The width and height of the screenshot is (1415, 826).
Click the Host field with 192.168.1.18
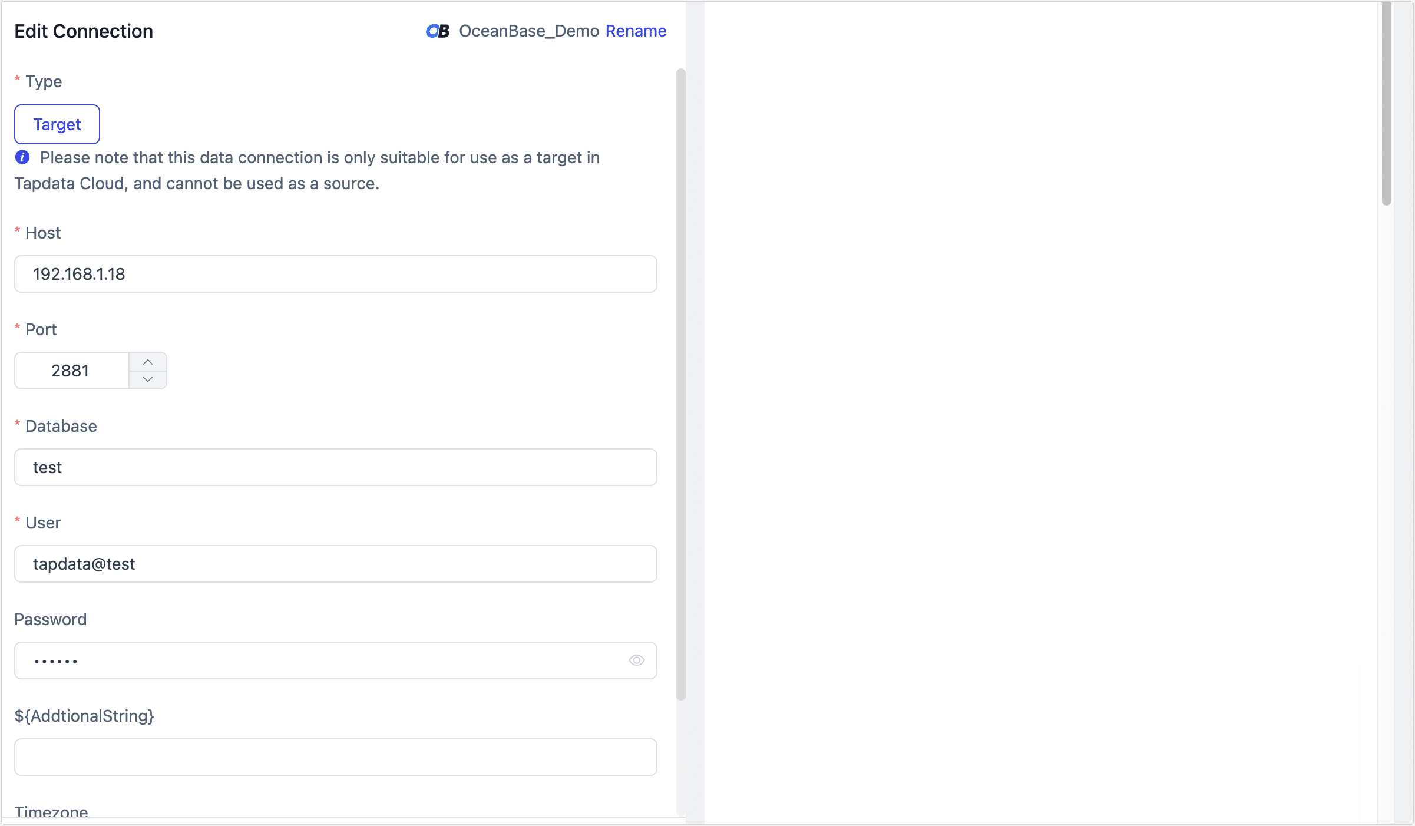pos(336,274)
